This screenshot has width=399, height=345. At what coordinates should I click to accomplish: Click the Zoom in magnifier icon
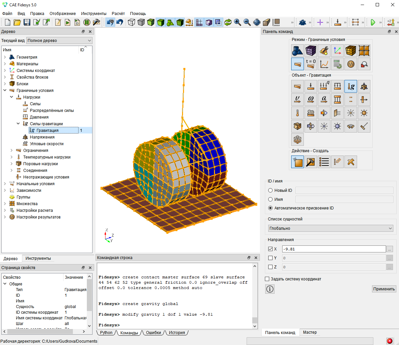(x=237, y=22)
